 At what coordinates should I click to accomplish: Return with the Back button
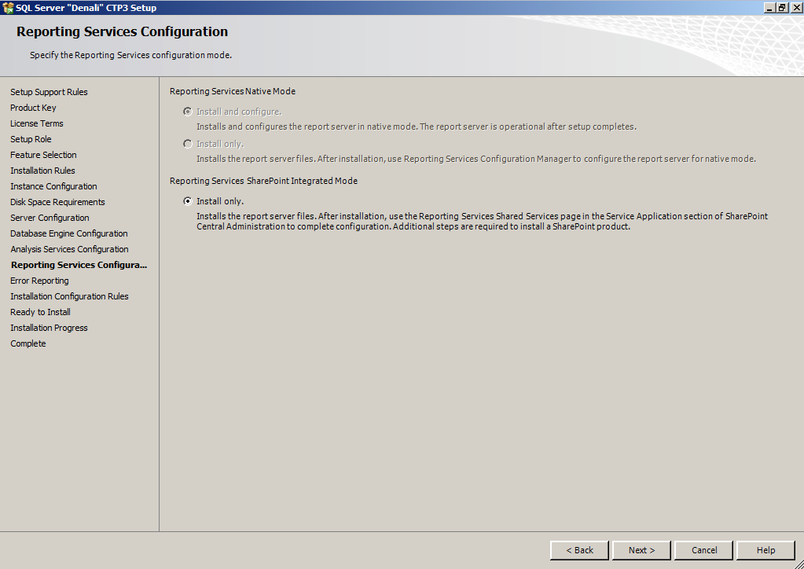[579, 550]
